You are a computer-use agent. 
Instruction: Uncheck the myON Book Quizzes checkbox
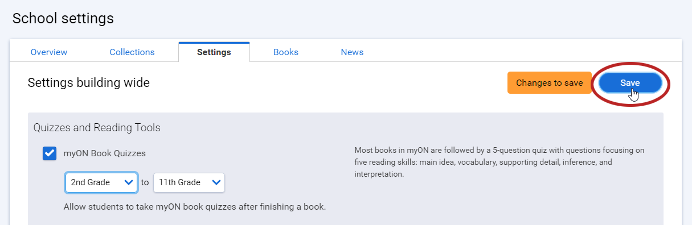point(50,153)
